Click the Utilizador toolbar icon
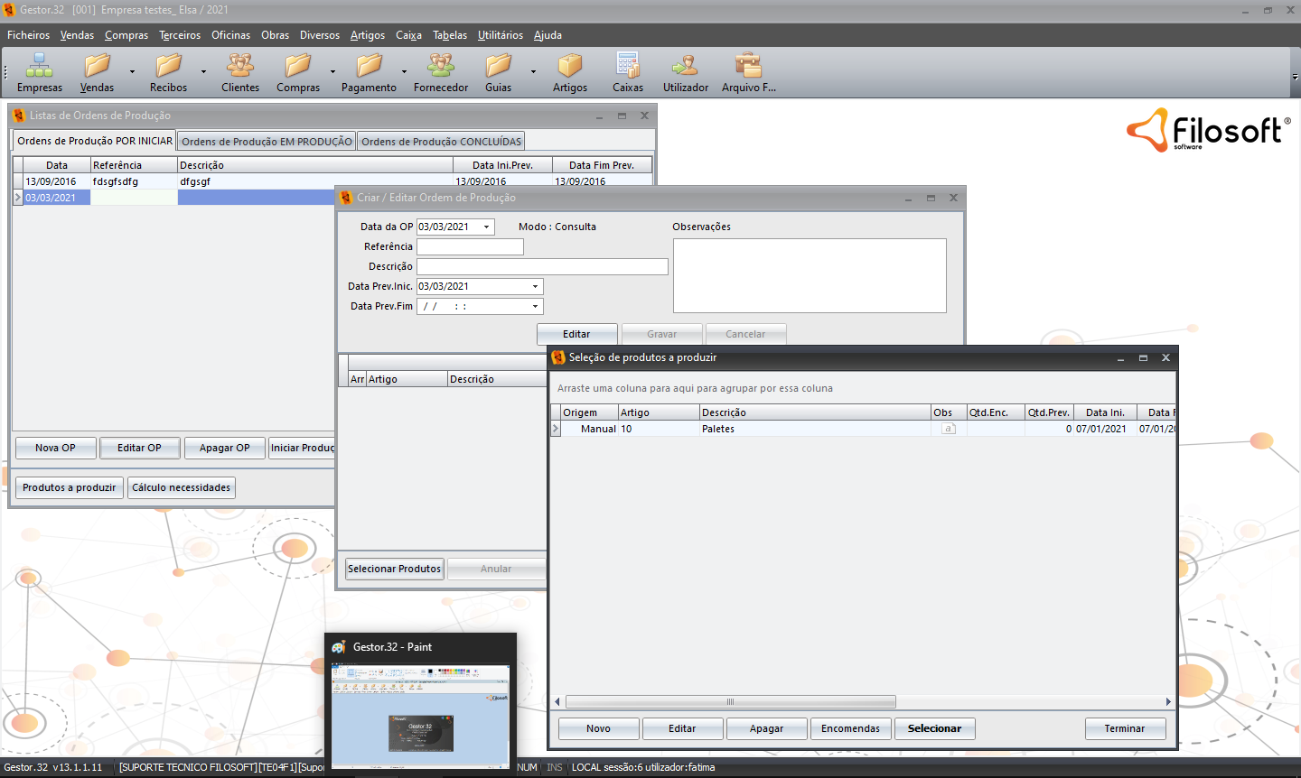The height and width of the screenshot is (778, 1301). pyautogui.click(x=685, y=67)
